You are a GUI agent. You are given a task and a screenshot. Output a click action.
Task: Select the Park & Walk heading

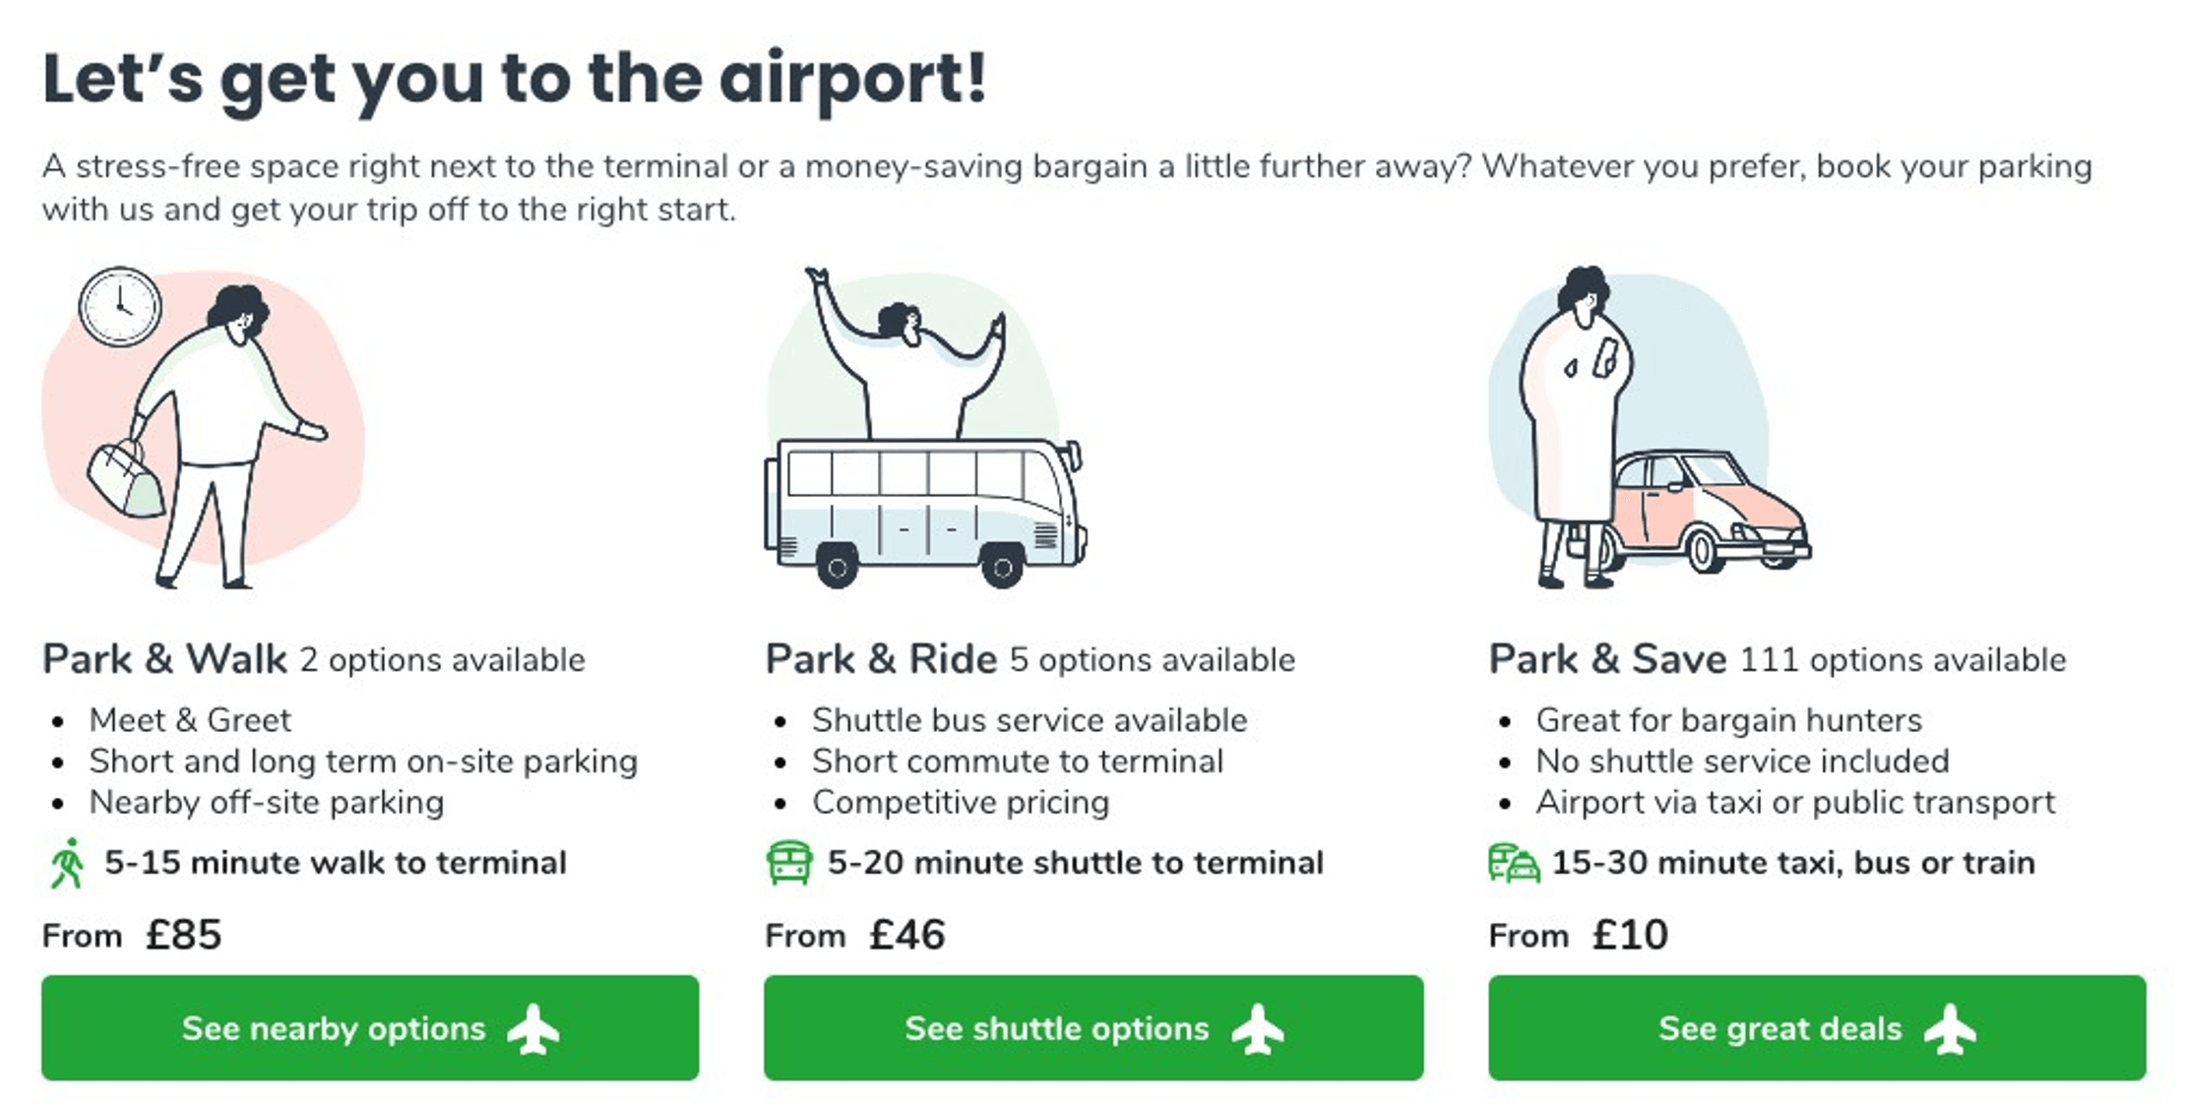pos(164,659)
